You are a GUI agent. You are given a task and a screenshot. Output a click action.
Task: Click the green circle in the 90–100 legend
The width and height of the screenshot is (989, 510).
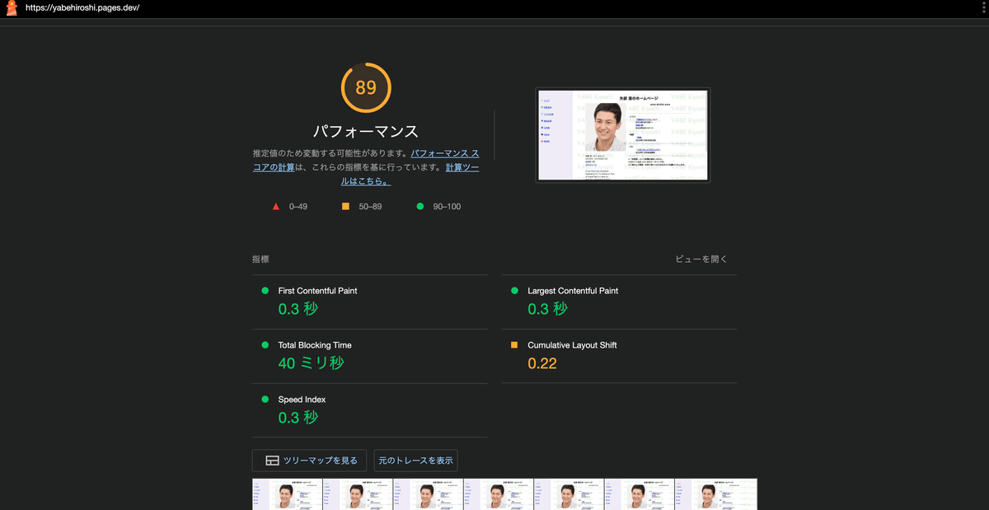tap(420, 206)
